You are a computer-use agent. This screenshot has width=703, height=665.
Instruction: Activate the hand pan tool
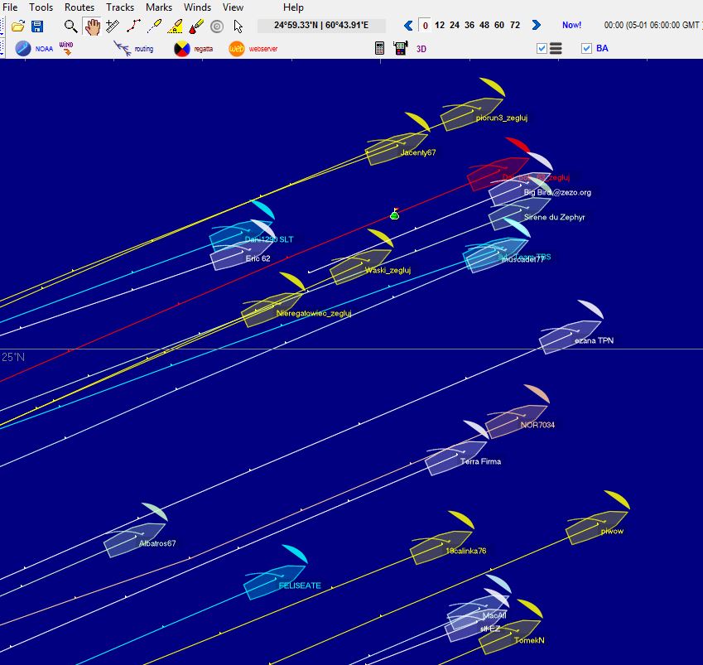pyautogui.click(x=92, y=27)
